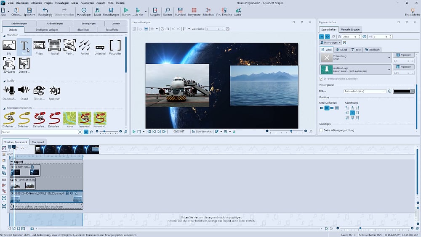The image size is (421, 237).
Task: Expand the Minivorlagen dropdown
Action: 330,42
